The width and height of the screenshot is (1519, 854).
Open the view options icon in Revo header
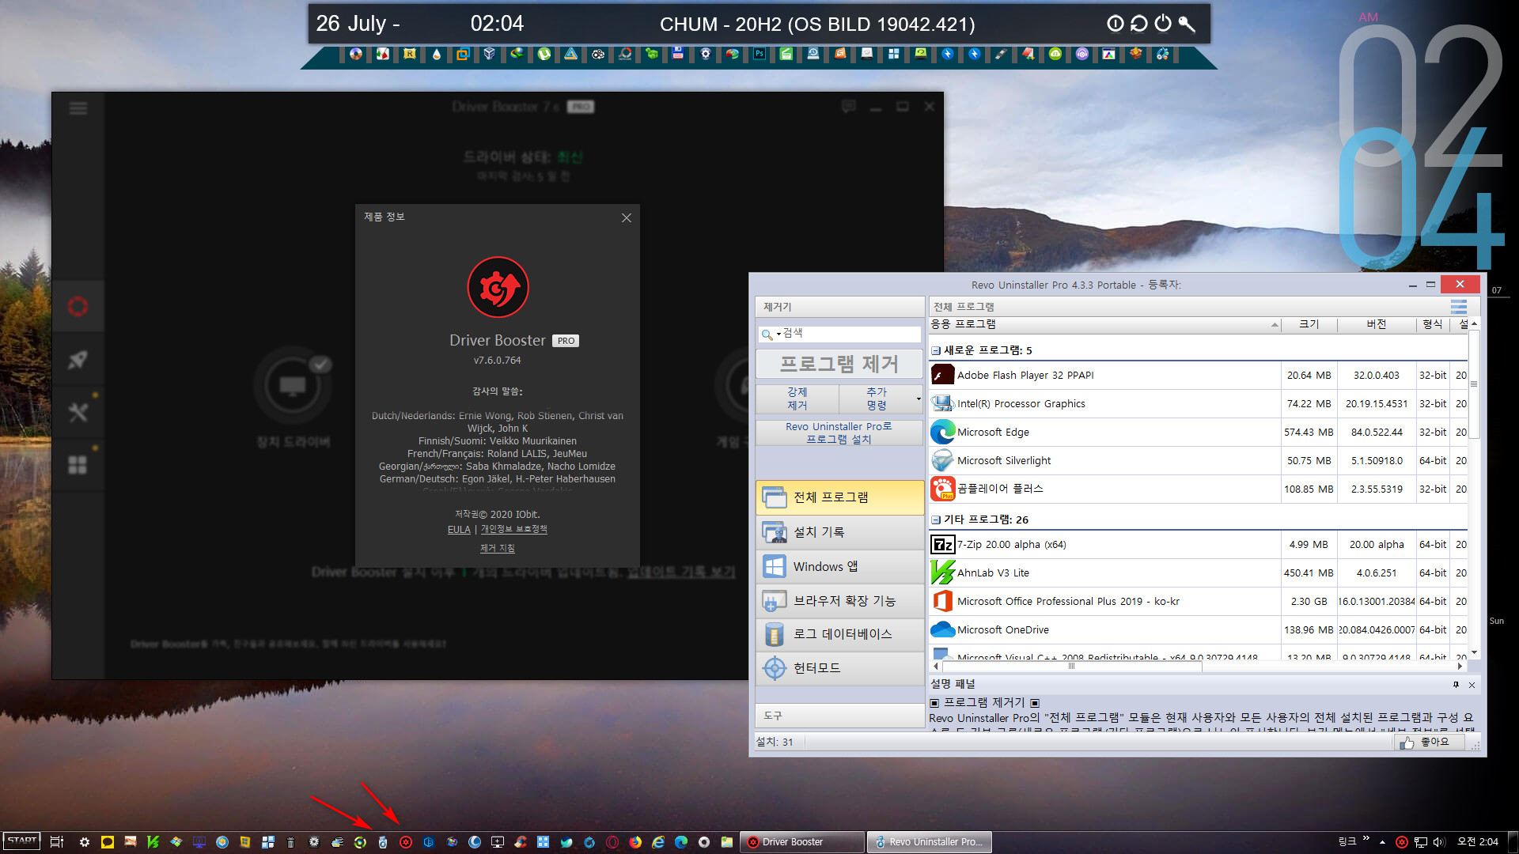click(1459, 307)
